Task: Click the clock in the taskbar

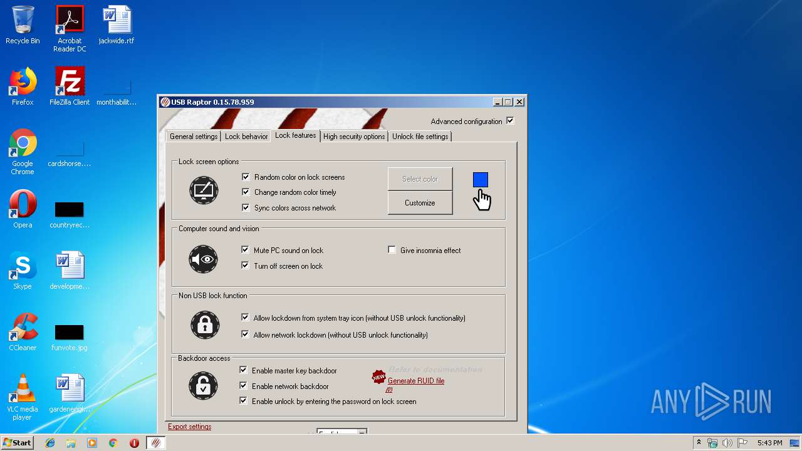Action: coord(769,443)
